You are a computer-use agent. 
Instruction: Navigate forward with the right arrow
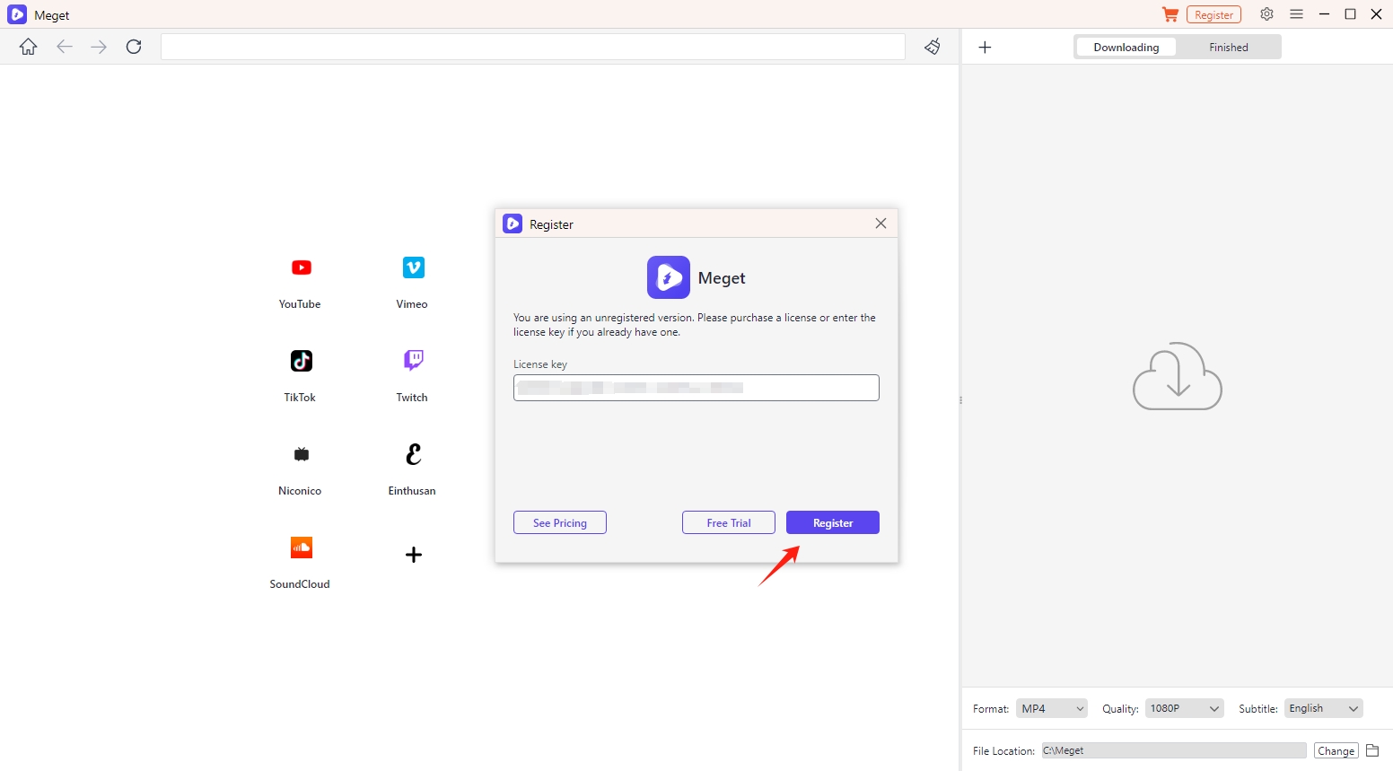(99, 47)
